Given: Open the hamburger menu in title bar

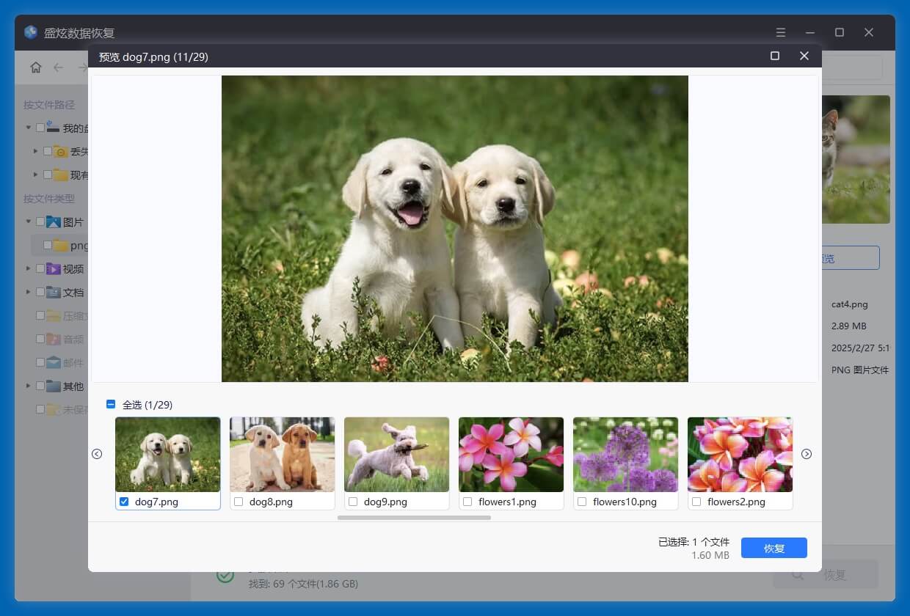Looking at the screenshot, I should (x=781, y=33).
